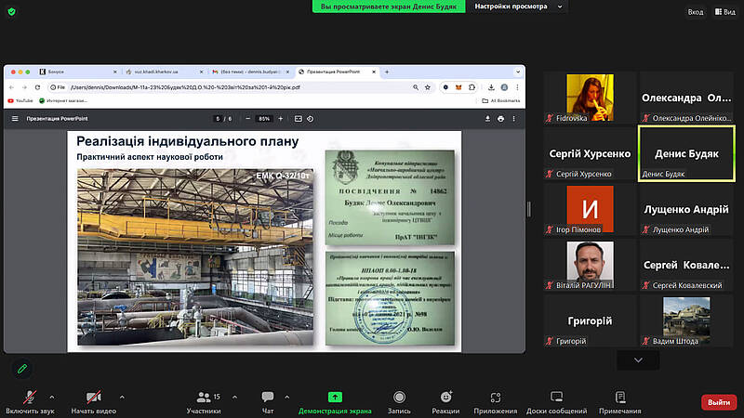Click PDF fit to page icon
Image resolution: width=744 pixels, height=418 pixels.
click(298, 119)
